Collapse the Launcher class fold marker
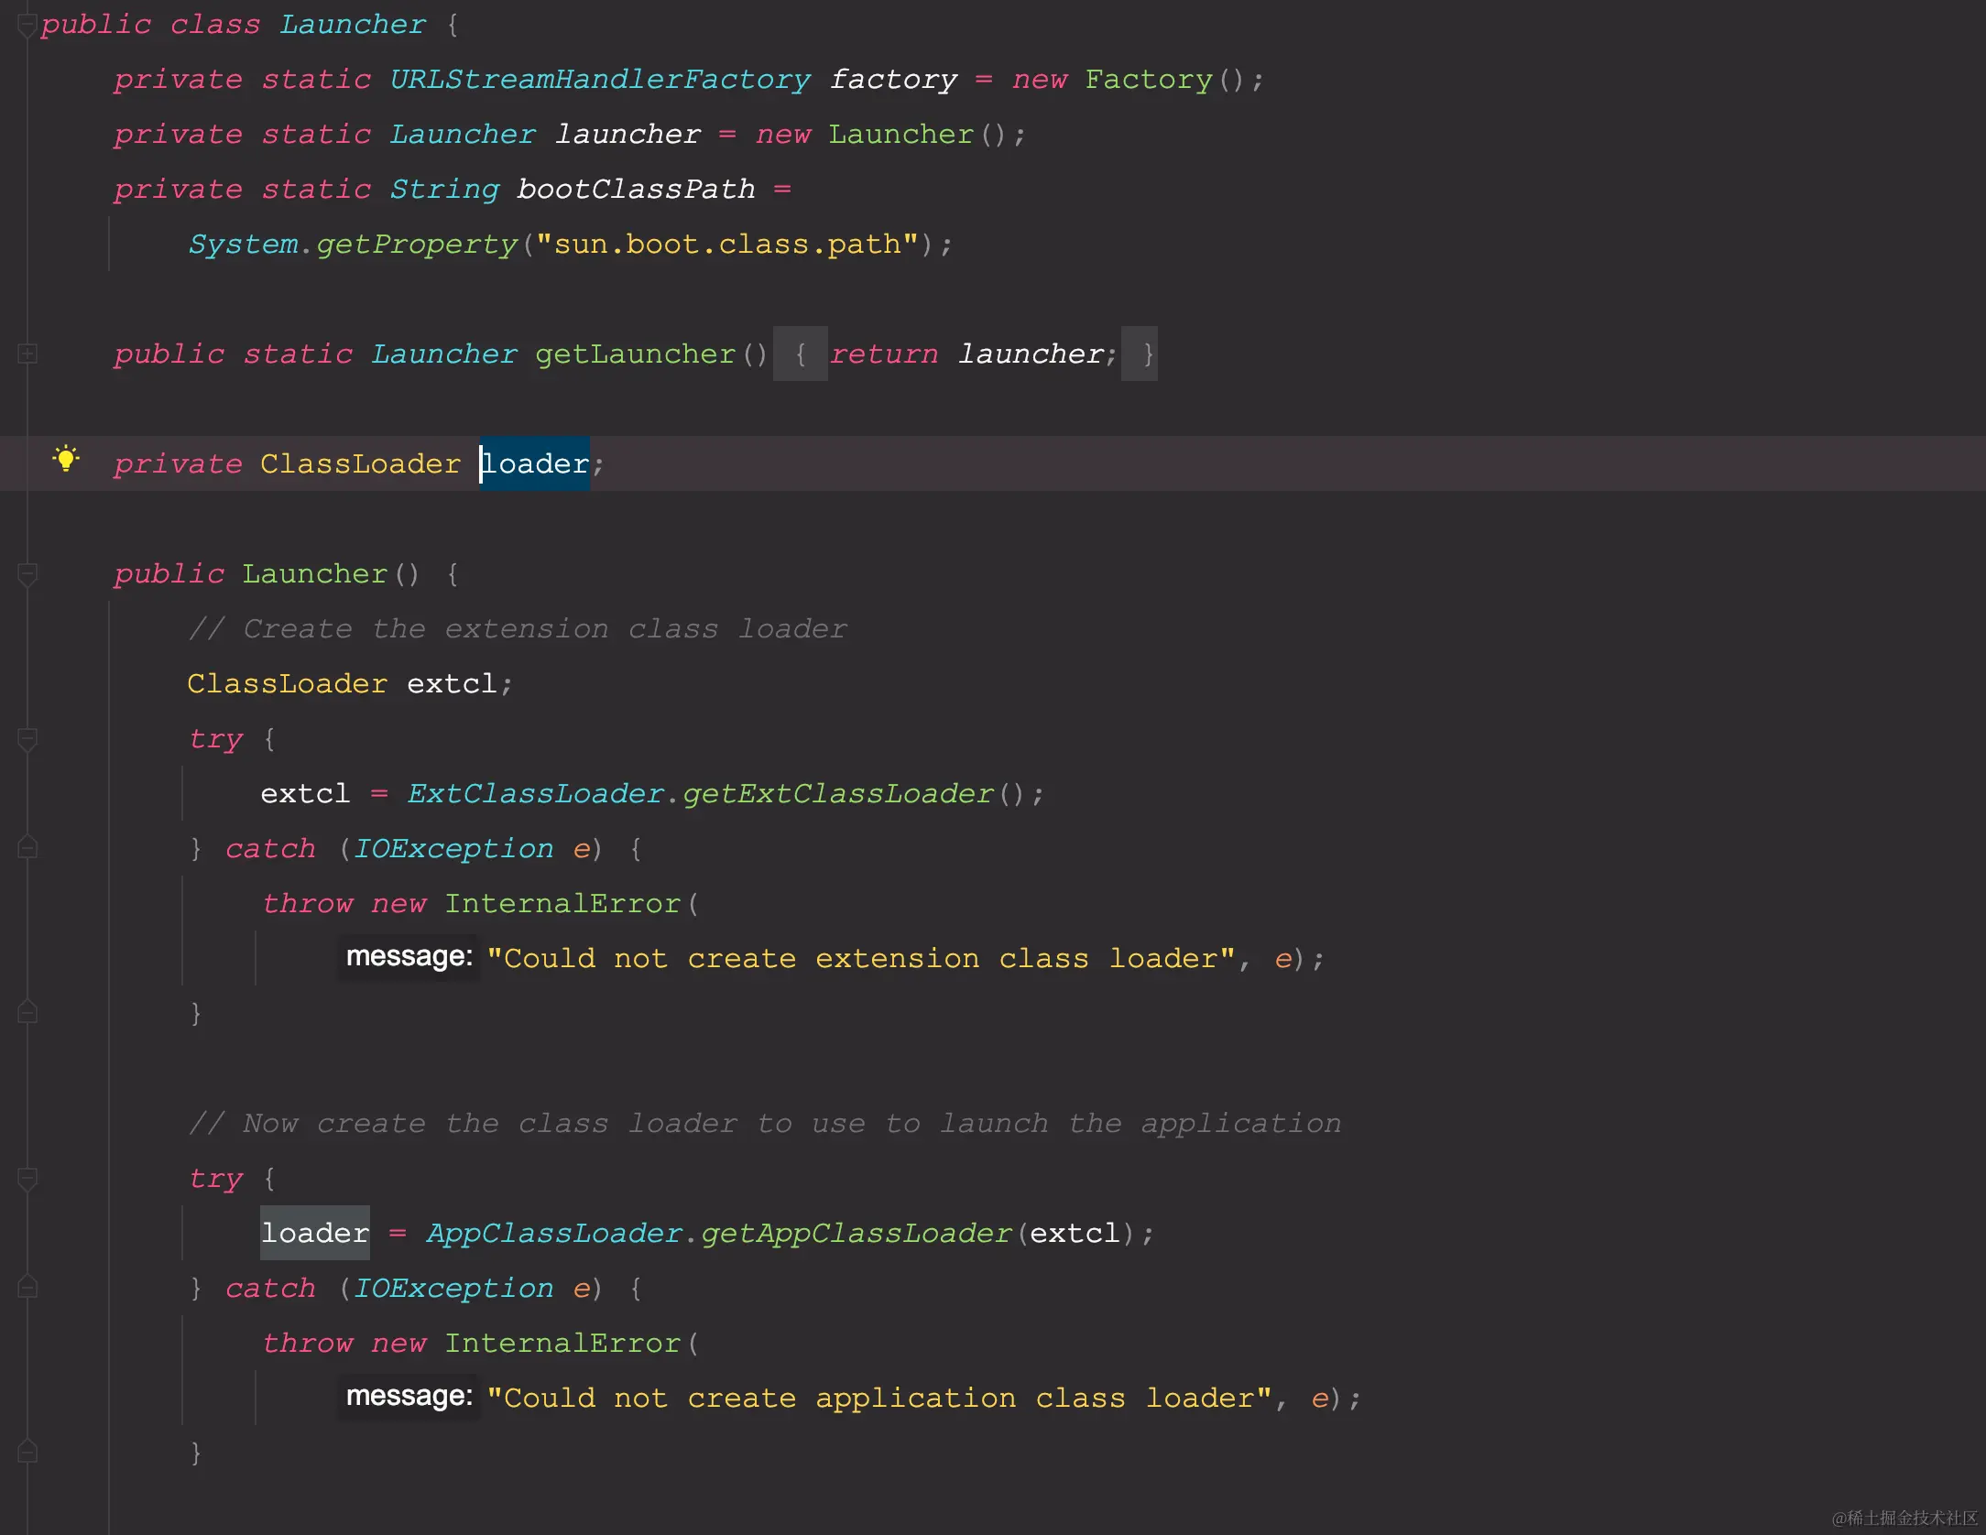This screenshot has width=1986, height=1535. click(27, 26)
